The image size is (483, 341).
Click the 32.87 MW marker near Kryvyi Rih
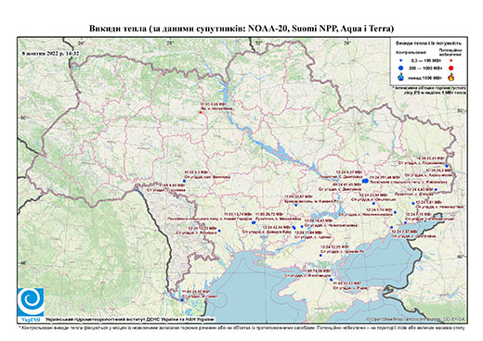click(x=295, y=205)
